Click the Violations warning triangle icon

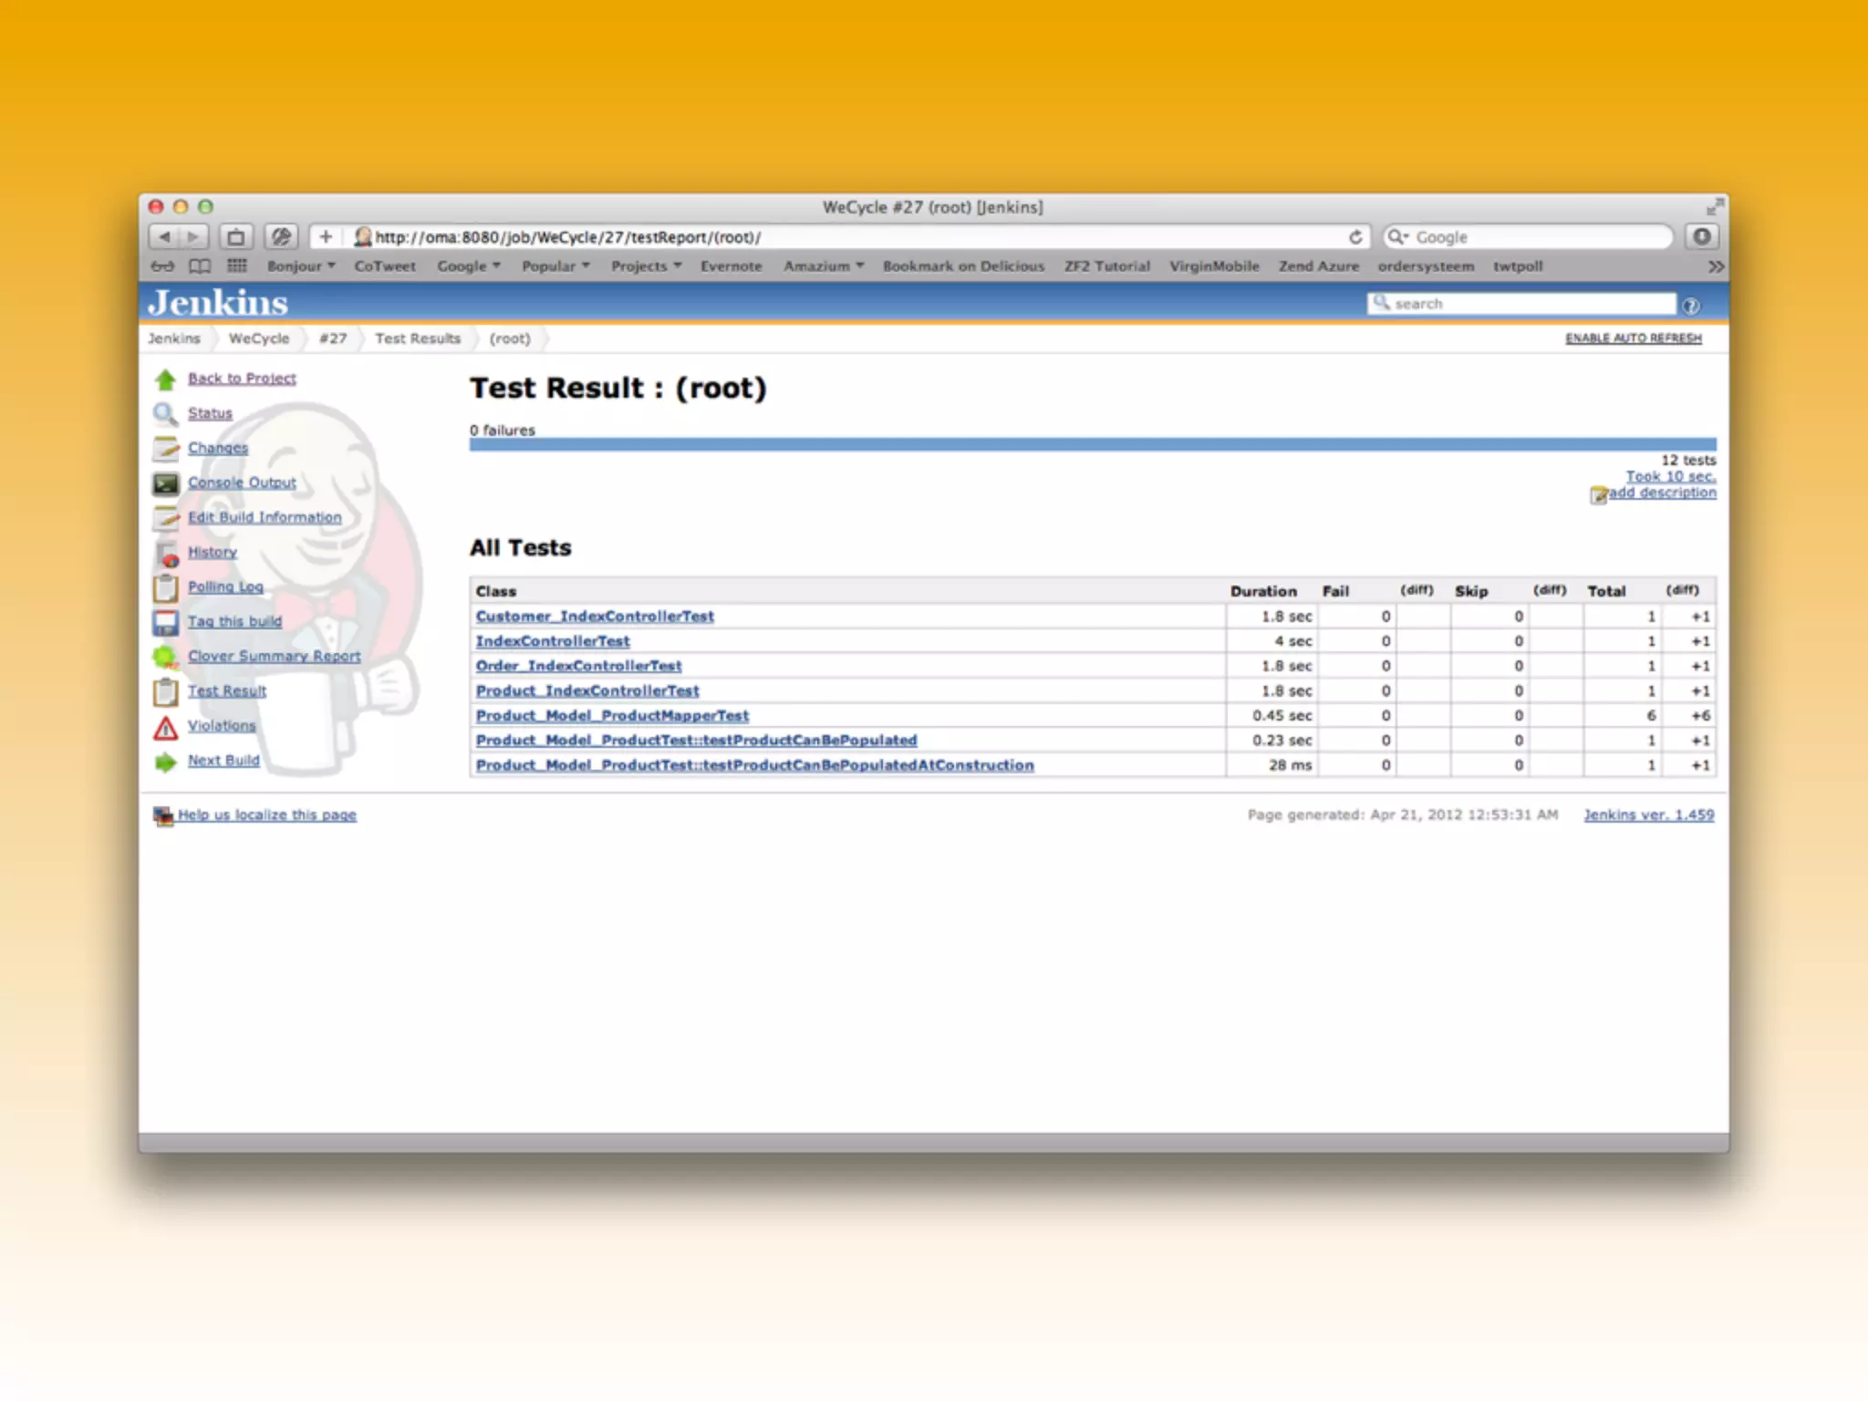(x=165, y=727)
